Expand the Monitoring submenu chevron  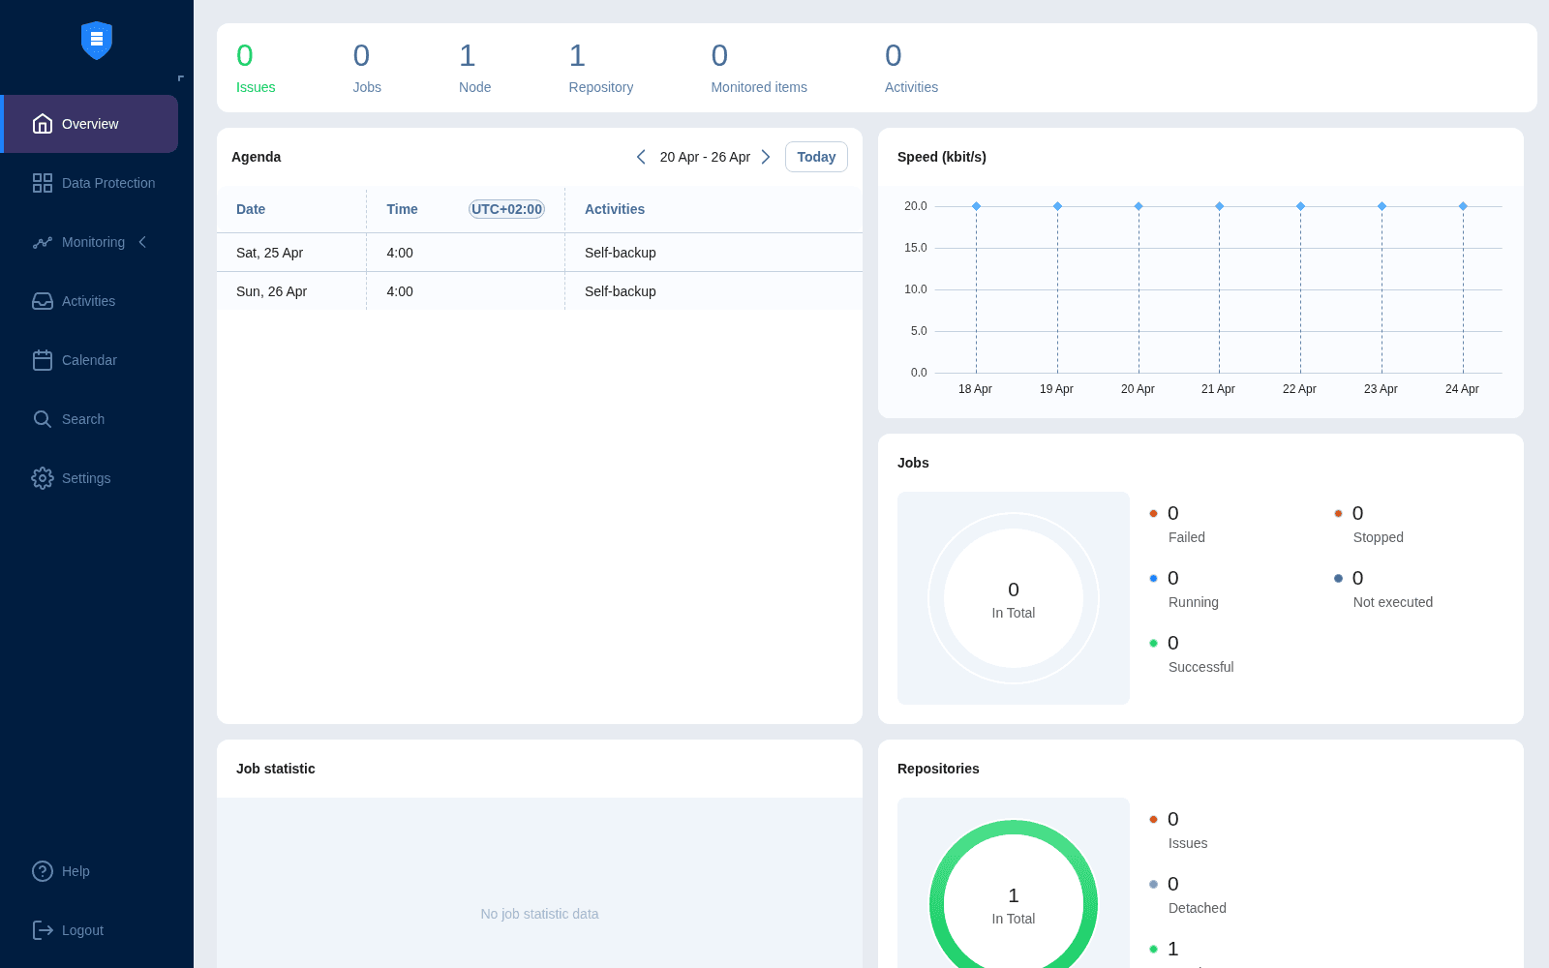(x=142, y=242)
